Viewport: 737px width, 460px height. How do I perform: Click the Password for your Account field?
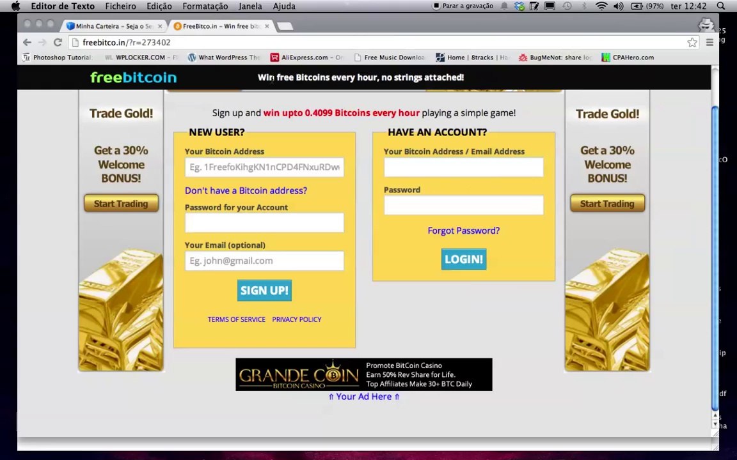(264, 223)
